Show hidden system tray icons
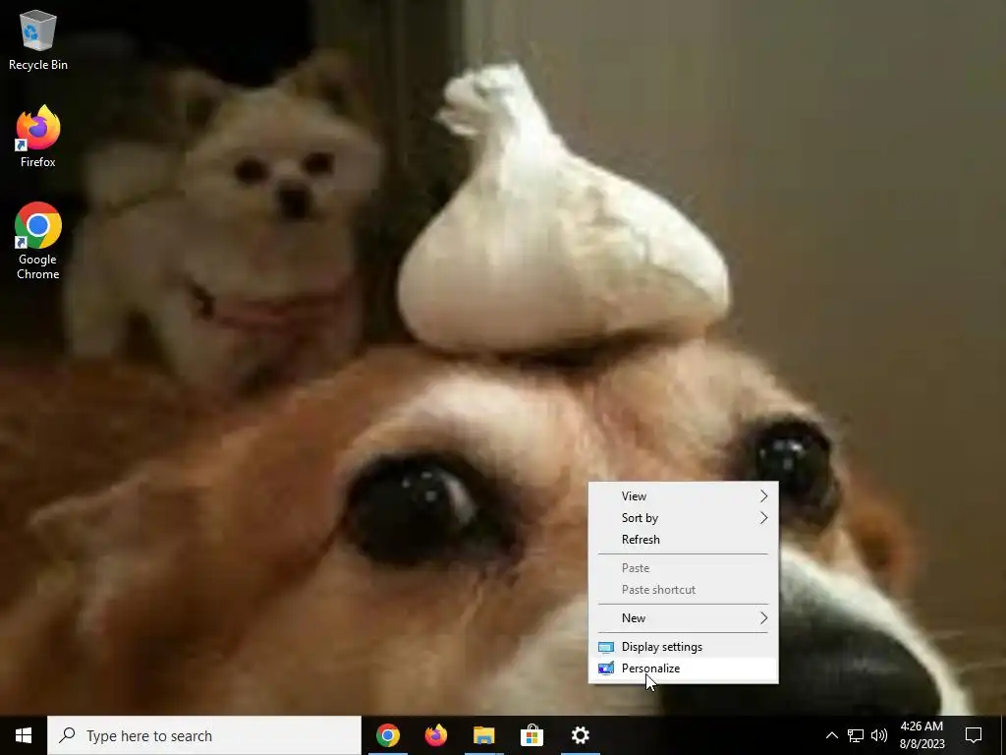The image size is (1006, 755). point(831,735)
